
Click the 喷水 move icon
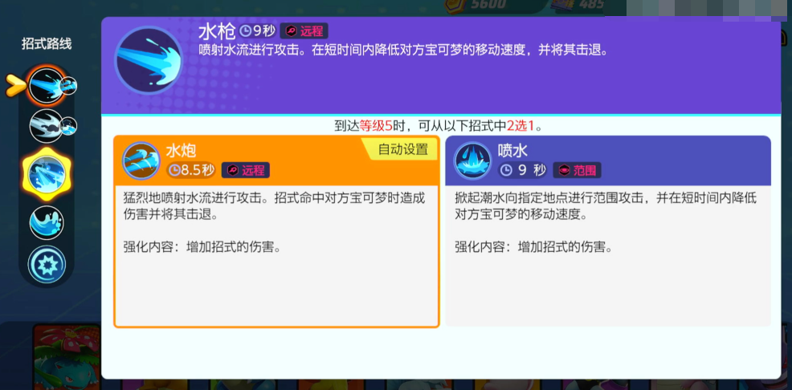(x=472, y=160)
